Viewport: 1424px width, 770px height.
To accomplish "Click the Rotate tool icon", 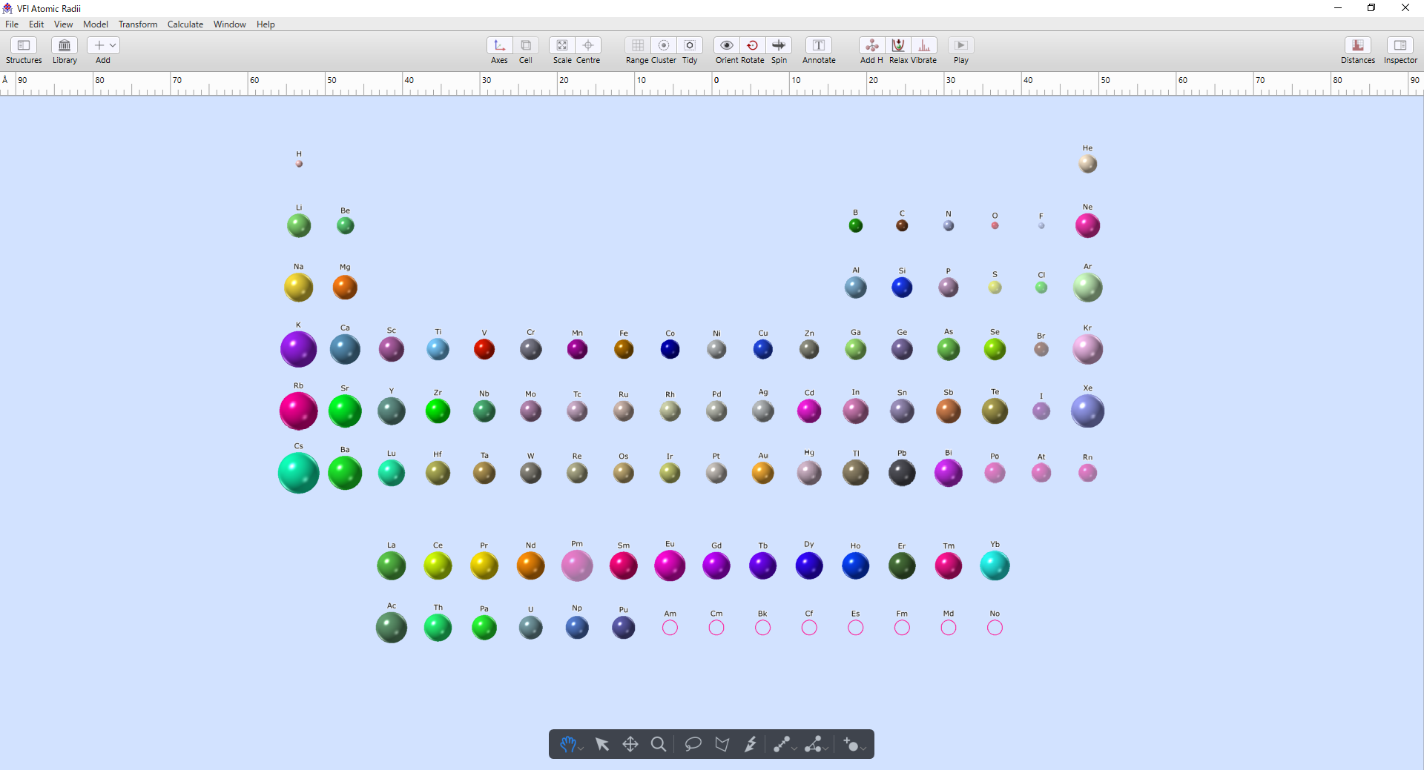I will coord(752,46).
